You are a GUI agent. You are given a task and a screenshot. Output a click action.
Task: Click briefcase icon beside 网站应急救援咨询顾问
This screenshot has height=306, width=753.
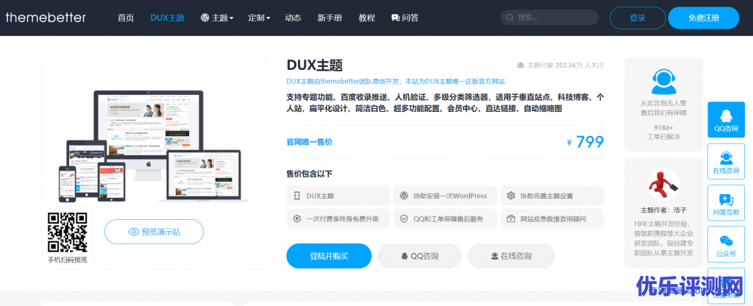tap(511, 218)
